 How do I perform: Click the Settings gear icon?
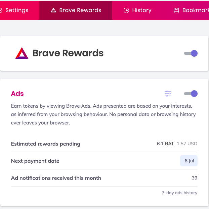point(1,10)
